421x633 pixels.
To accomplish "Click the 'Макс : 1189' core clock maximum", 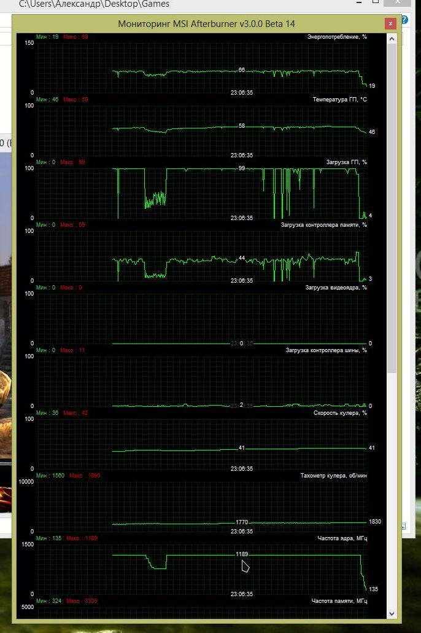I will [x=82, y=538].
